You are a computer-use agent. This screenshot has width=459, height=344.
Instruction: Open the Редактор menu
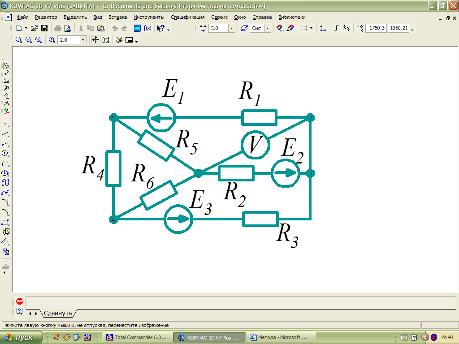(46, 17)
